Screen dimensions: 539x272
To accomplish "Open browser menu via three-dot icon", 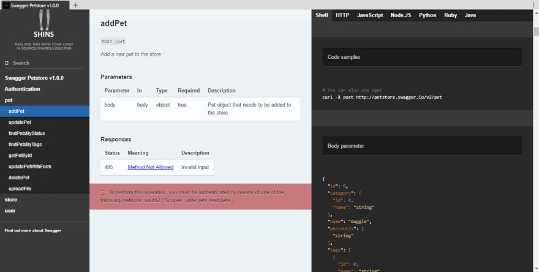I will point(533,5).
